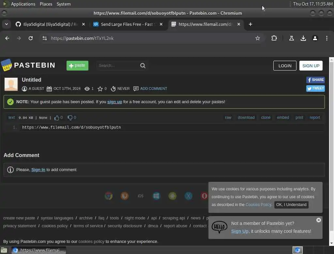Click the Firefox icon in footer

125,196
